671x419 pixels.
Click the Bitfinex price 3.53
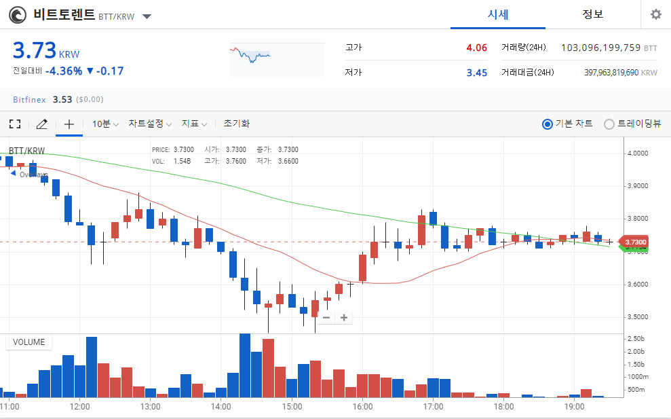coord(62,99)
